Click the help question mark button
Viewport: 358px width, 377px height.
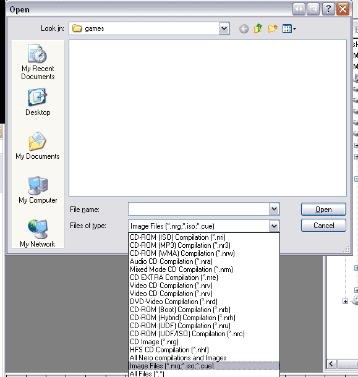(328, 9)
